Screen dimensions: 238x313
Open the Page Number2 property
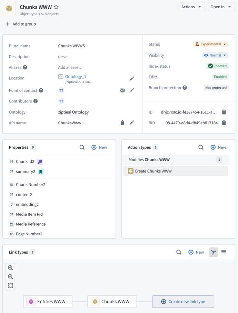click(29, 234)
